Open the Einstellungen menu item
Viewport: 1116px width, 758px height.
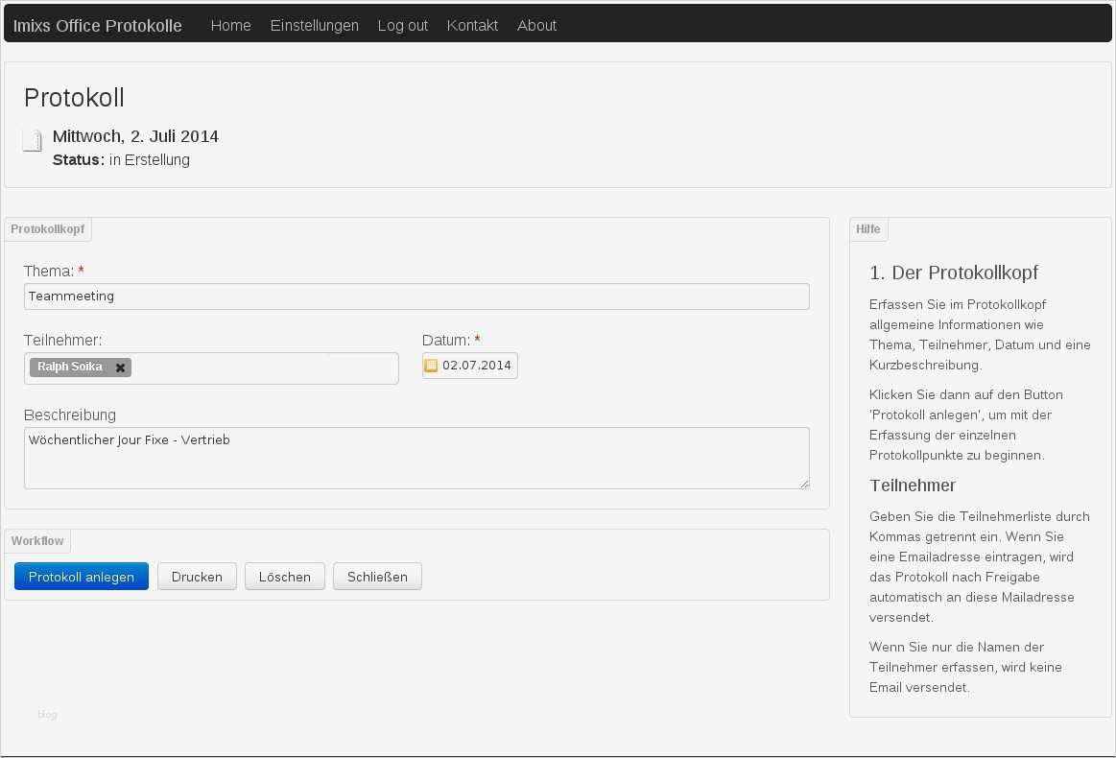314,26
